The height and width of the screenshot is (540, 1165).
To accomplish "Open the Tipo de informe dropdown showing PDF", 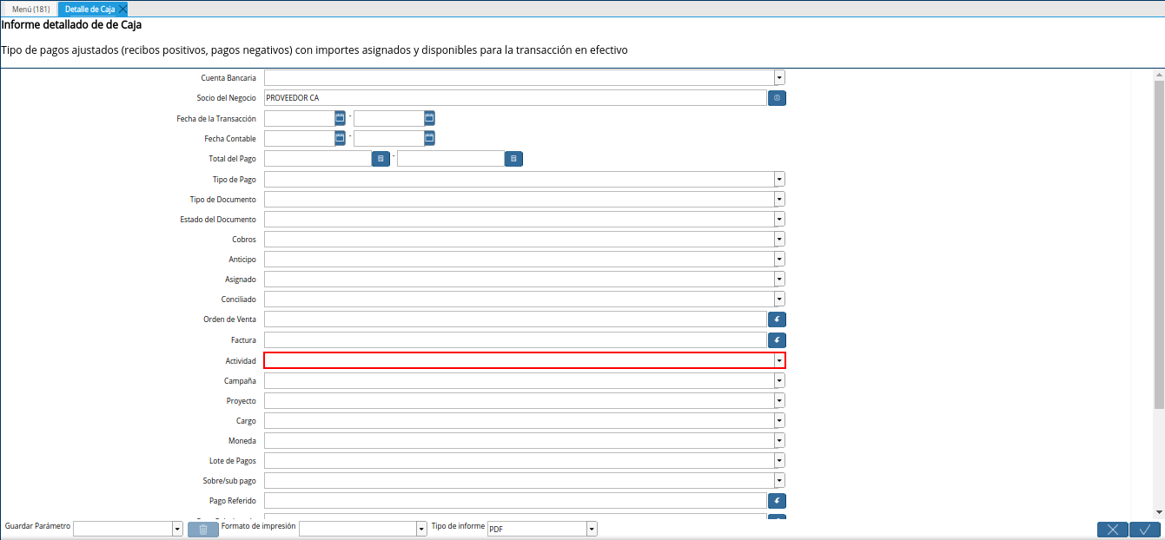I will (x=591, y=528).
